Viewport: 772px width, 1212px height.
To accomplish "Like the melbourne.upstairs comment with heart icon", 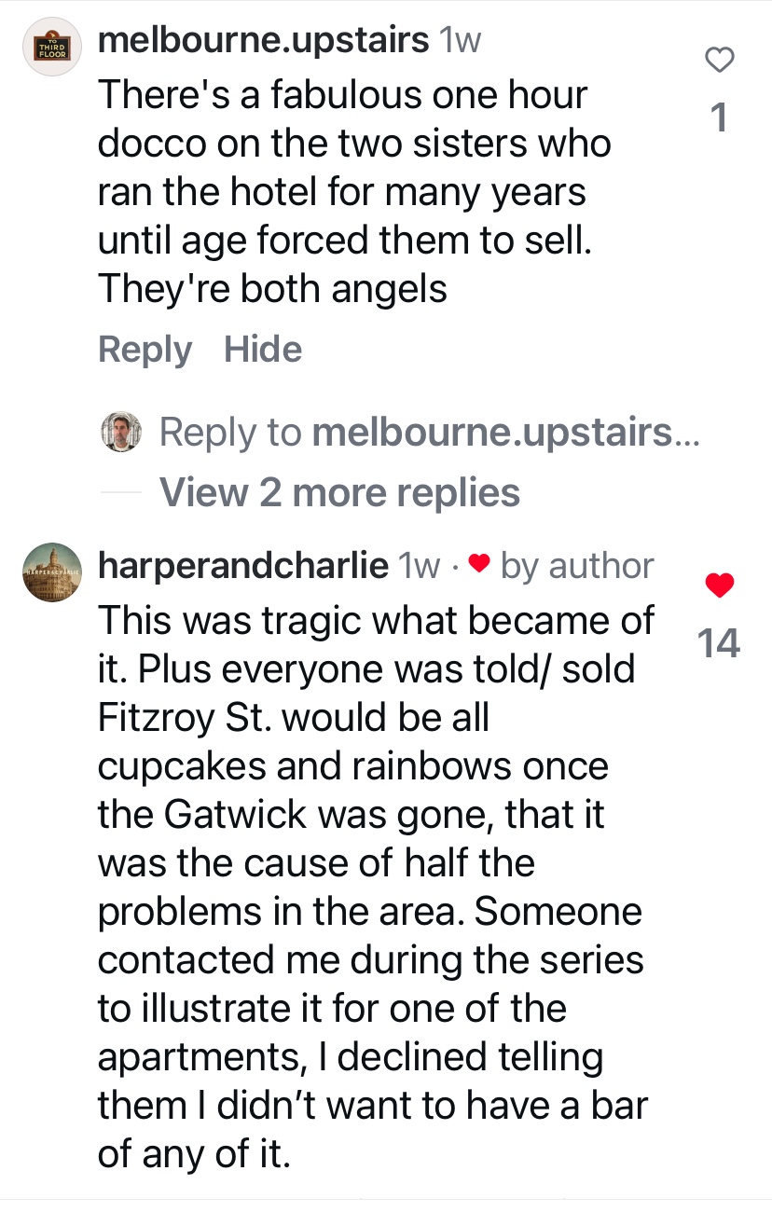I will [x=719, y=61].
